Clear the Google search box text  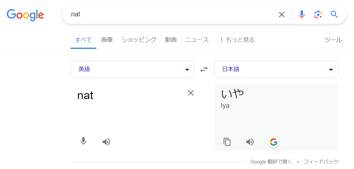281,15
